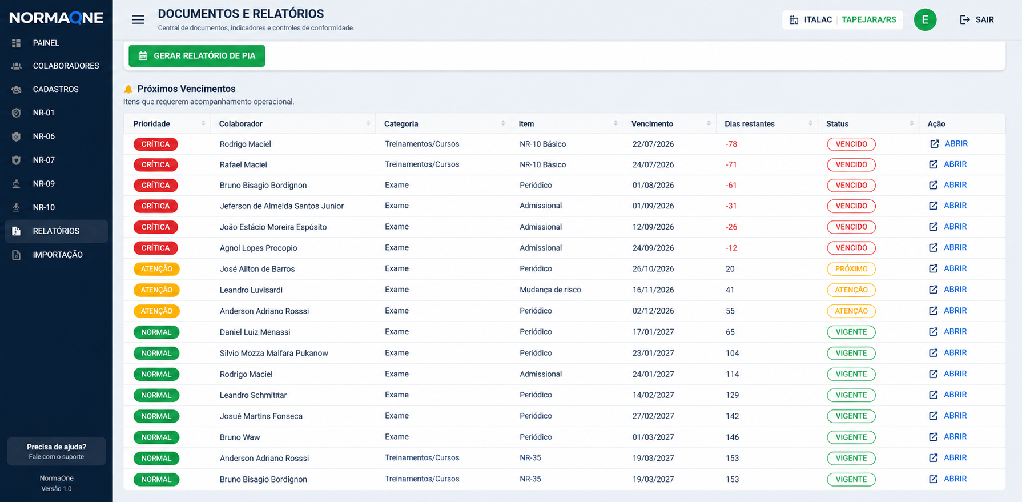Click the name Silvio Mozza Malfara Pukanow
Image resolution: width=1022 pixels, height=502 pixels.
[274, 353]
